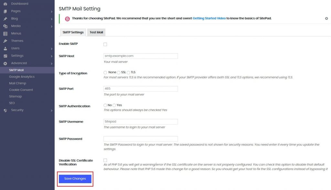This screenshot has width=331, height=190.
Task: Expand the Security submenu chevron
Action: [x=52, y=111]
